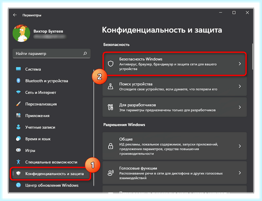Viewport: 262px width, 201px height.
Task: Open the Голосовые функции card
Action: tap(174, 173)
